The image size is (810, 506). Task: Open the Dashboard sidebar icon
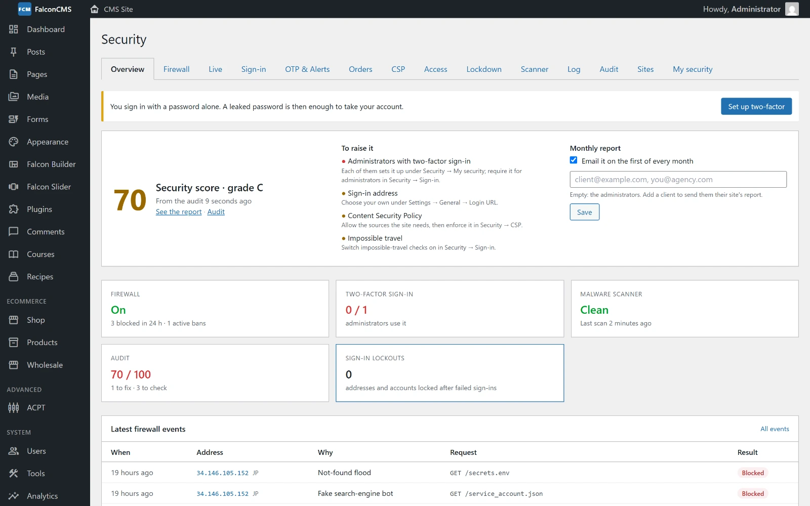tap(14, 29)
